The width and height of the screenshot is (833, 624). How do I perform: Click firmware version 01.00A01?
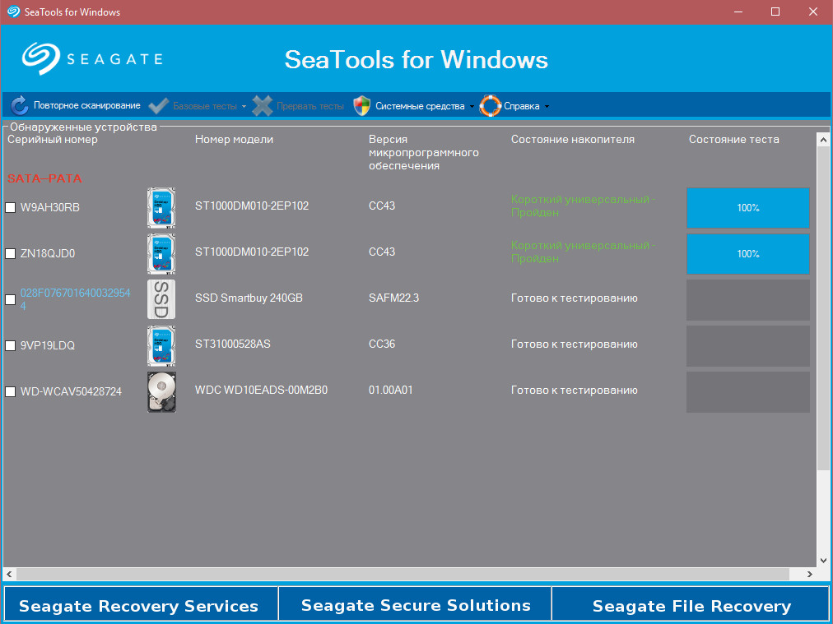pos(390,390)
